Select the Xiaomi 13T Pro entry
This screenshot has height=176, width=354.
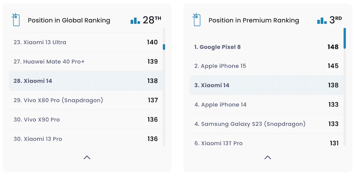[x=218, y=144]
